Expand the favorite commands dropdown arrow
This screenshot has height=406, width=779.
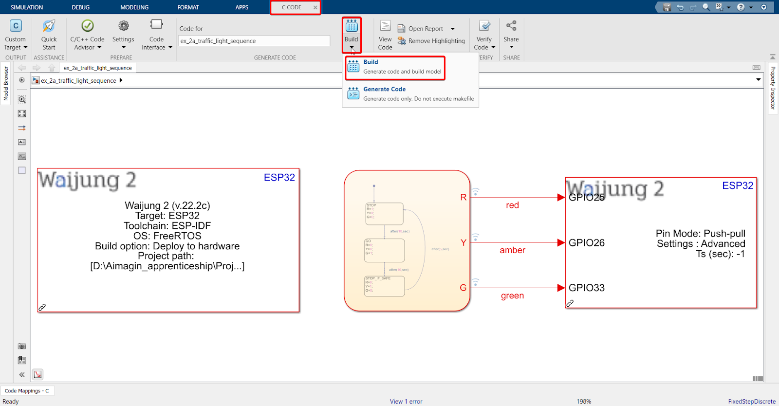tap(729, 7)
